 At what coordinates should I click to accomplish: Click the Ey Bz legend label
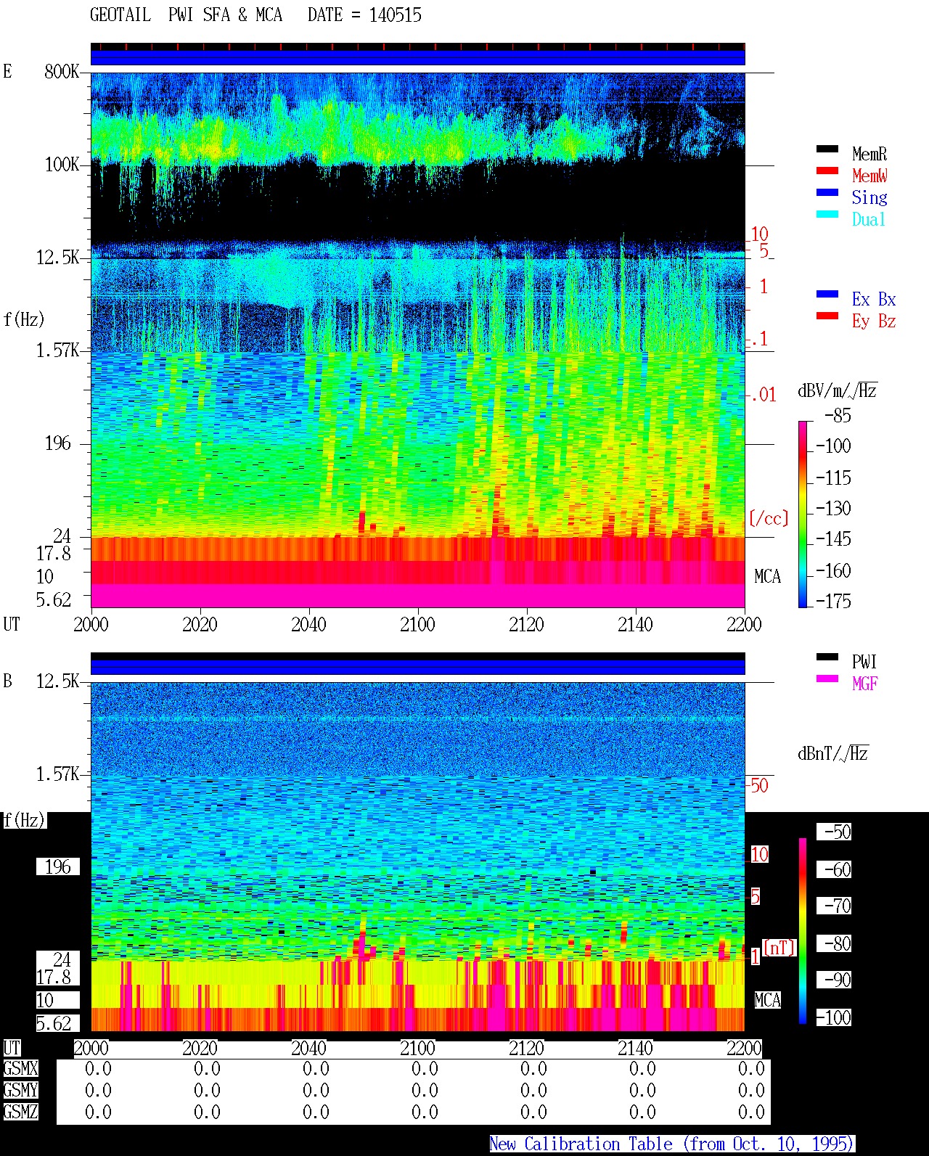point(874,321)
